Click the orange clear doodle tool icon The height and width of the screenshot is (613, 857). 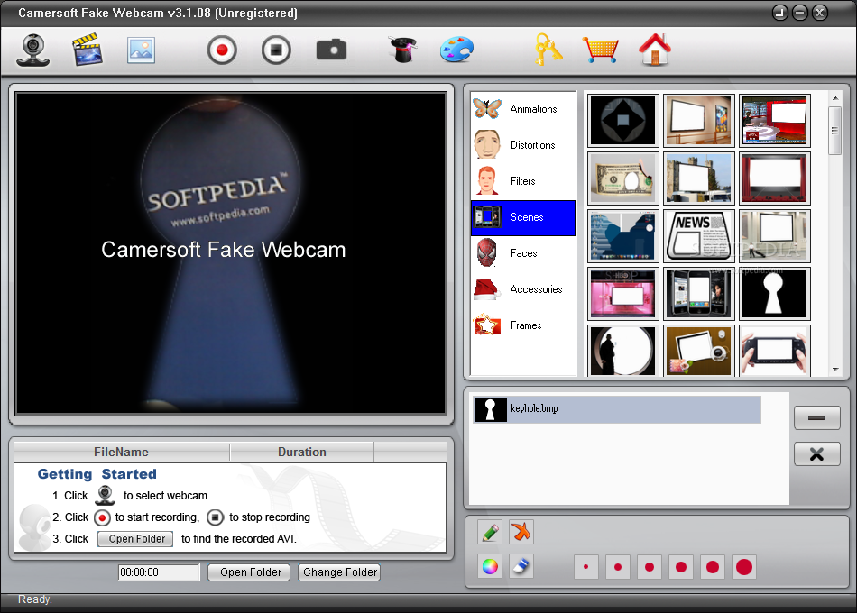coord(521,532)
